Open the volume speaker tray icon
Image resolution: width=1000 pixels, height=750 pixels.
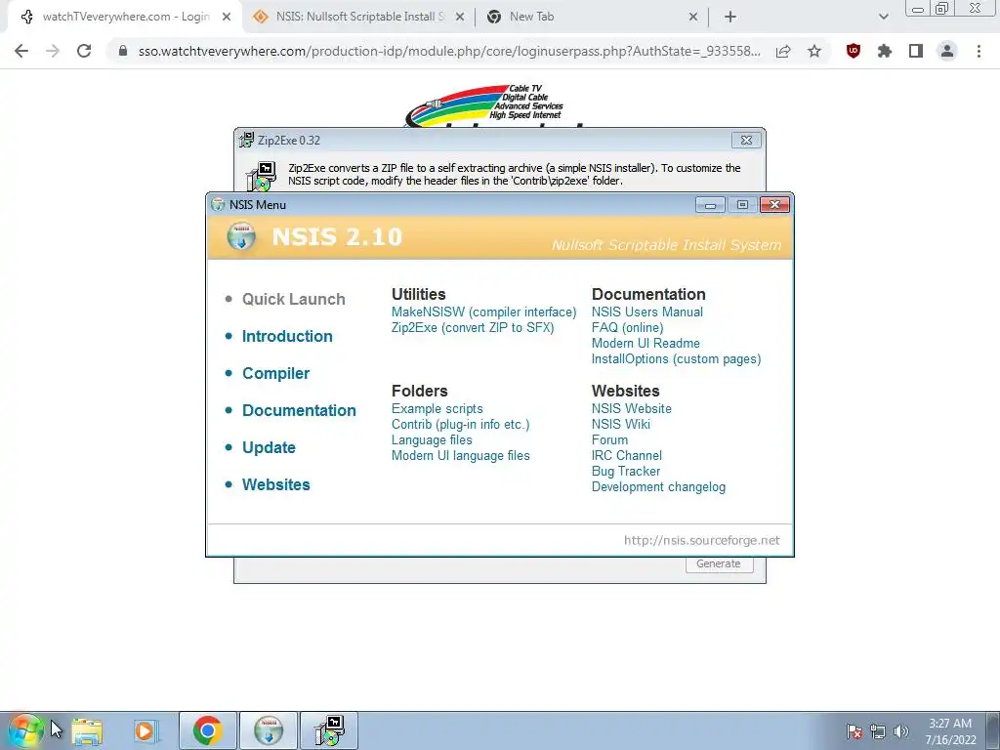901,731
